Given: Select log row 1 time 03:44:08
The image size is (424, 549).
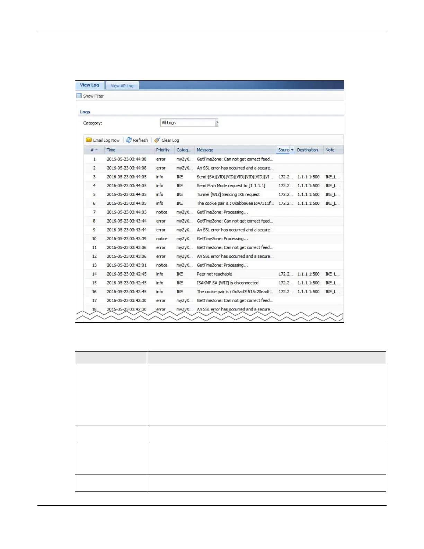Looking at the screenshot, I should click(126, 159).
